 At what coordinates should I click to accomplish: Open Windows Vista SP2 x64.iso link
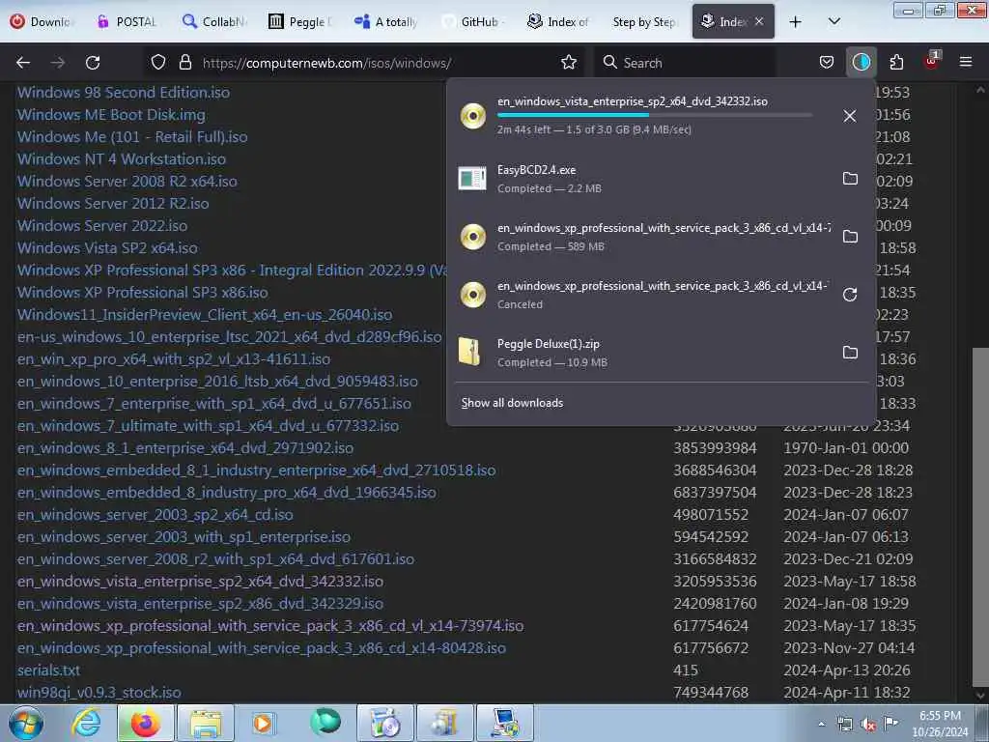[107, 247]
